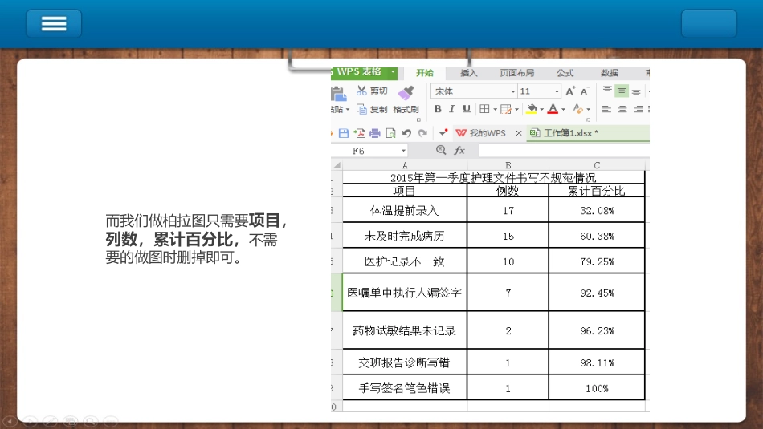Image resolution: width=763 pixels, height=429 pixels.
Task: Switch to the 插入 ribbon tab
Action: click(x=468, y=73)
